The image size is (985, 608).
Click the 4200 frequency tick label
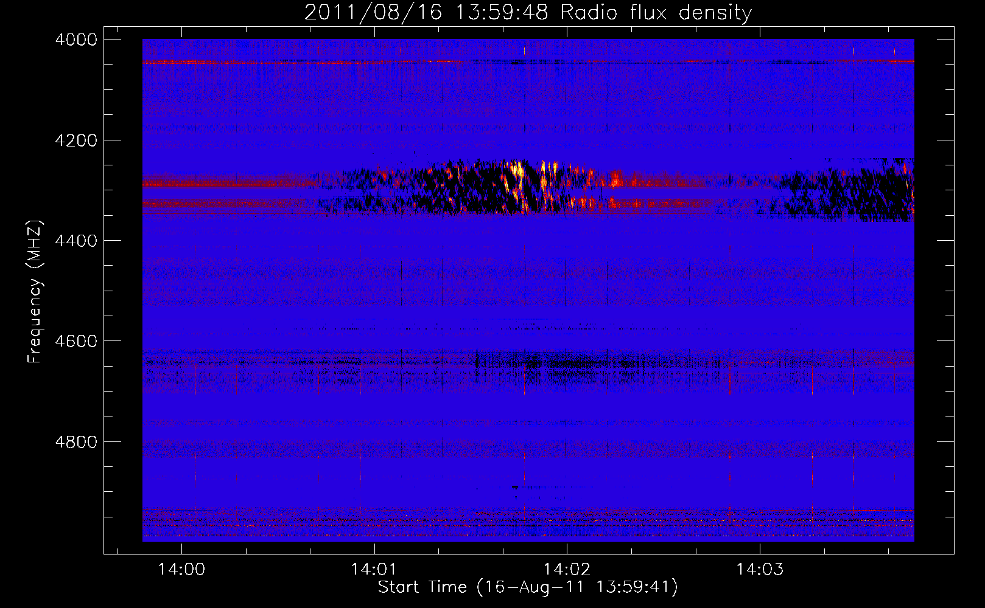click(76, 140)
